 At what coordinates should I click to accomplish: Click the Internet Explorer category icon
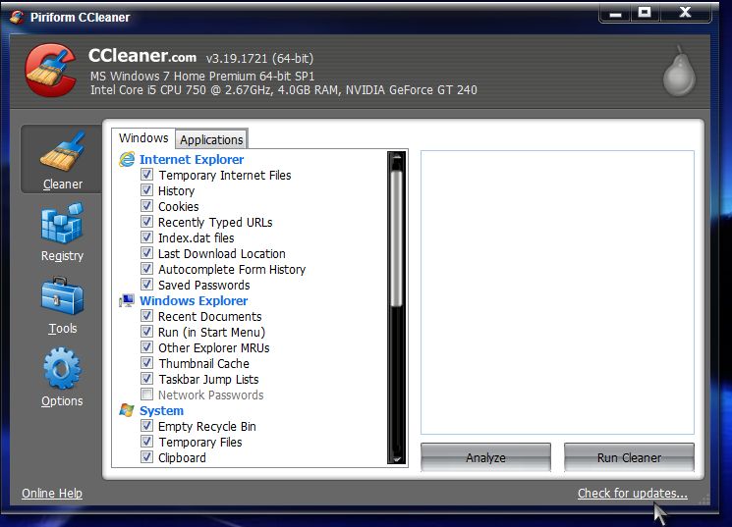(127, 160)
